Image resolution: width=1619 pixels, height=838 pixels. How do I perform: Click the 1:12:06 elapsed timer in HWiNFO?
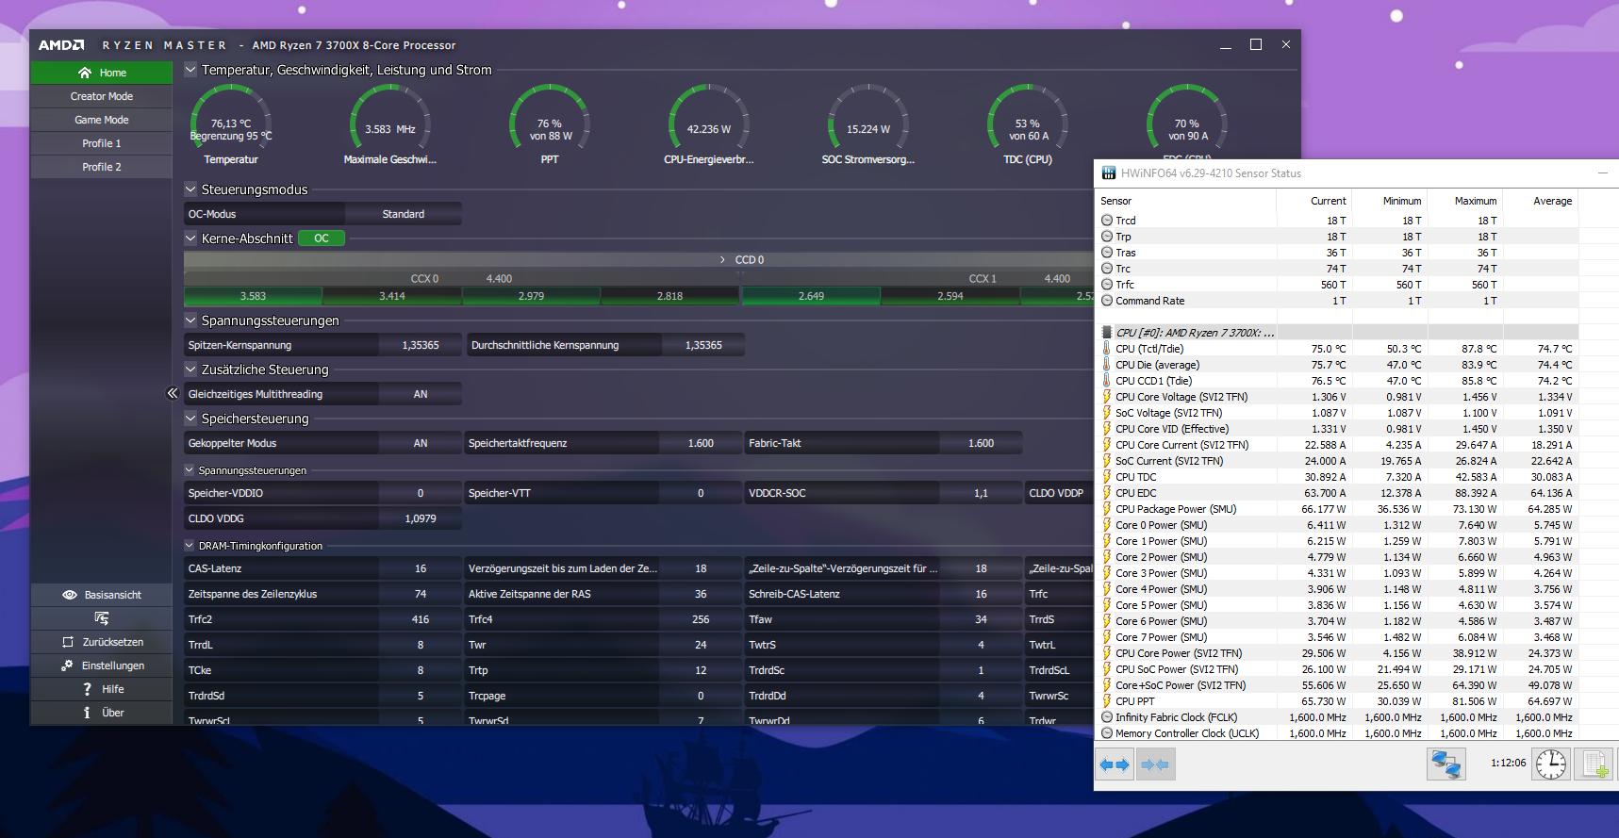[x=1508, y=764]
